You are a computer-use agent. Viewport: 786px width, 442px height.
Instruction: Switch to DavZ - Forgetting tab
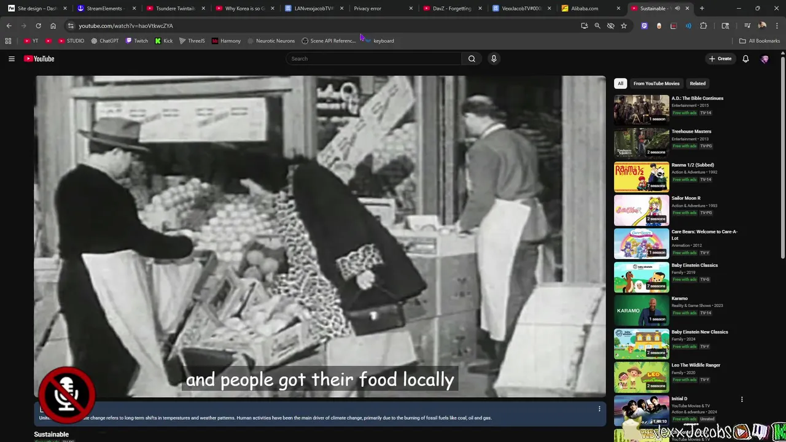click(451, 9)
